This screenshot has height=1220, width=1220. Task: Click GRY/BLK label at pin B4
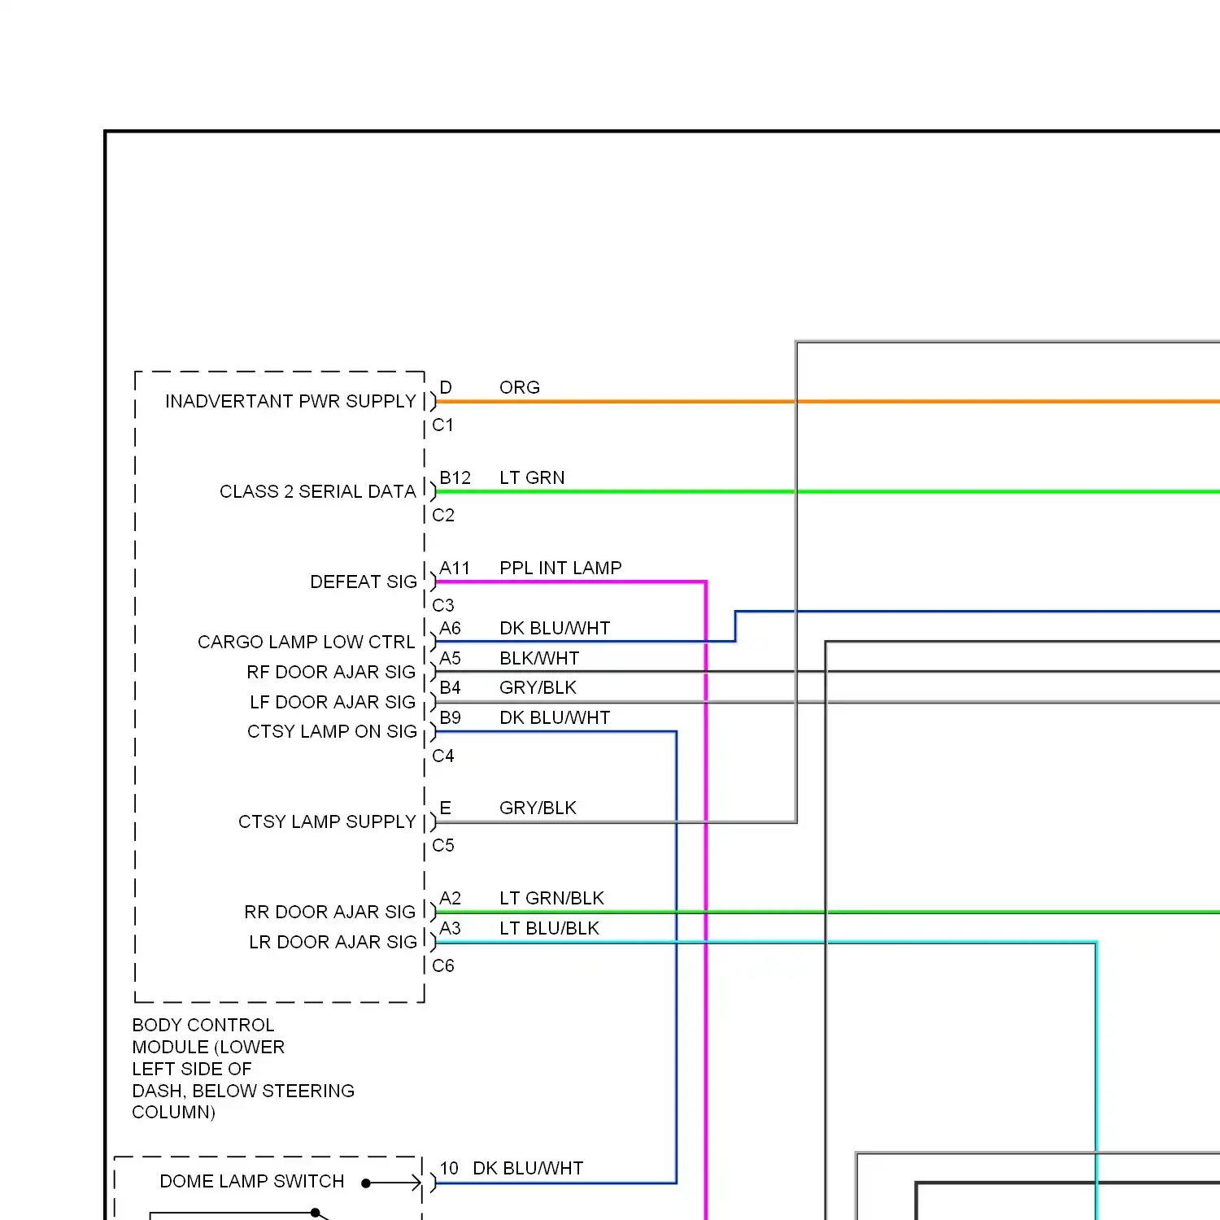click(x=538, y=688)
